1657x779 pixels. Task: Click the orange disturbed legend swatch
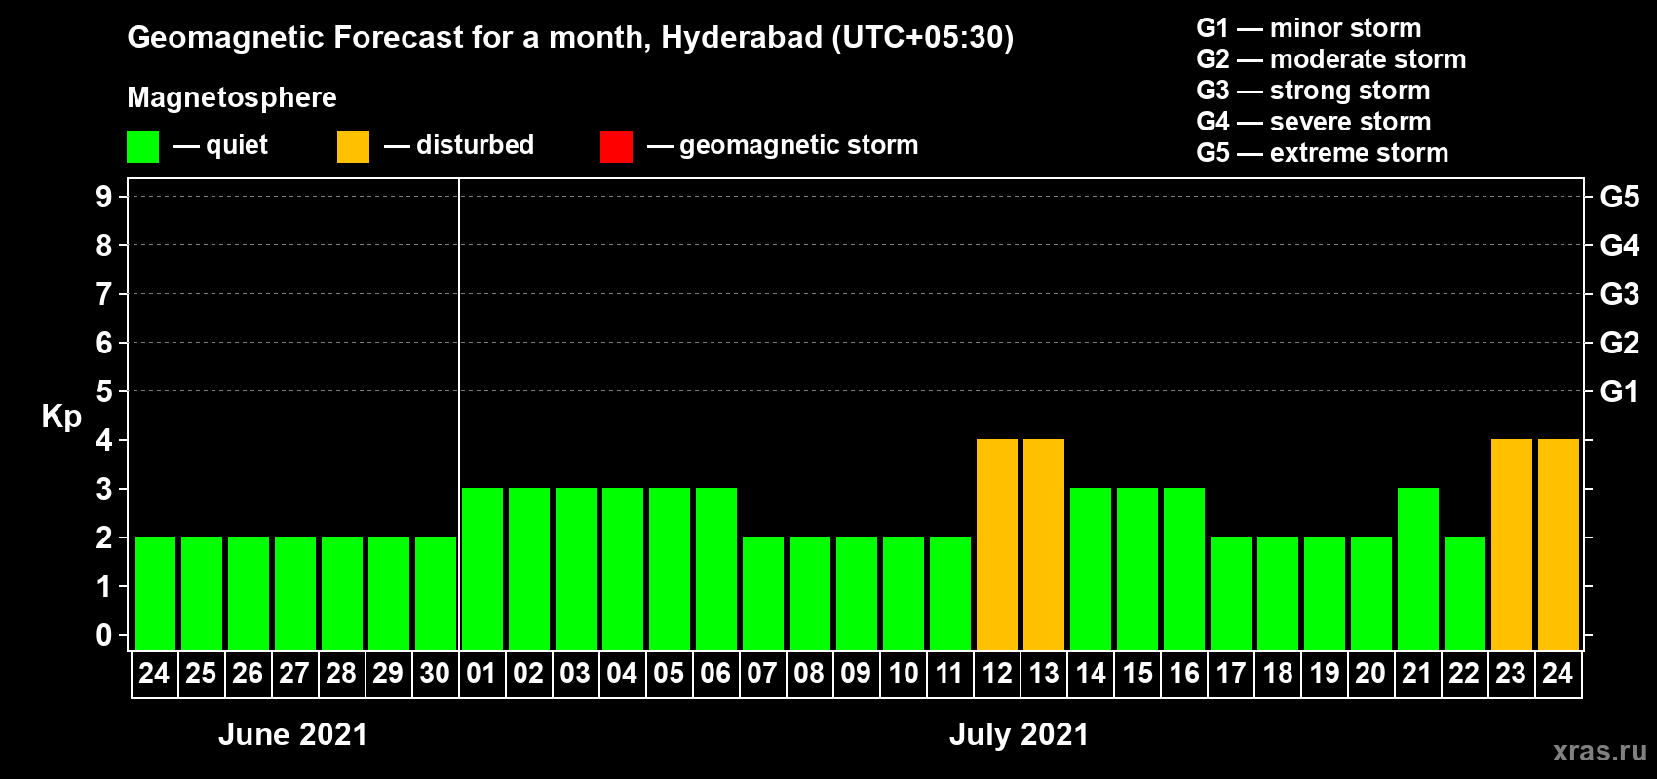pyautogui.click(x=354, y=147)
